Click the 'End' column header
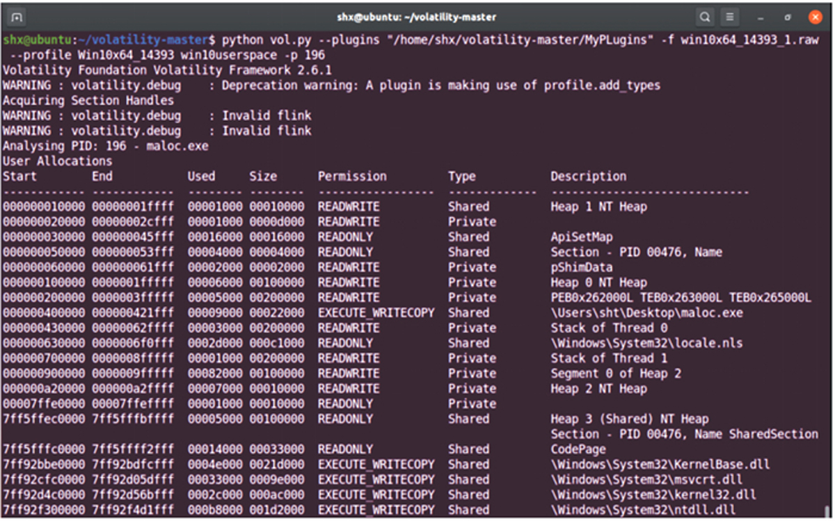The height and width of the screenshot is (521, 835). tap(102, 177)
